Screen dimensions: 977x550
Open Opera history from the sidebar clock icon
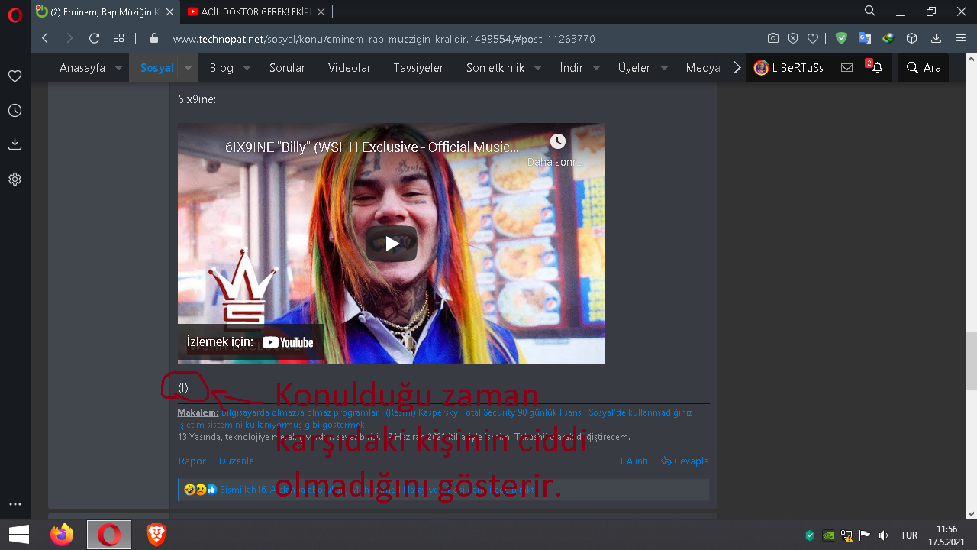click(15, 110)
